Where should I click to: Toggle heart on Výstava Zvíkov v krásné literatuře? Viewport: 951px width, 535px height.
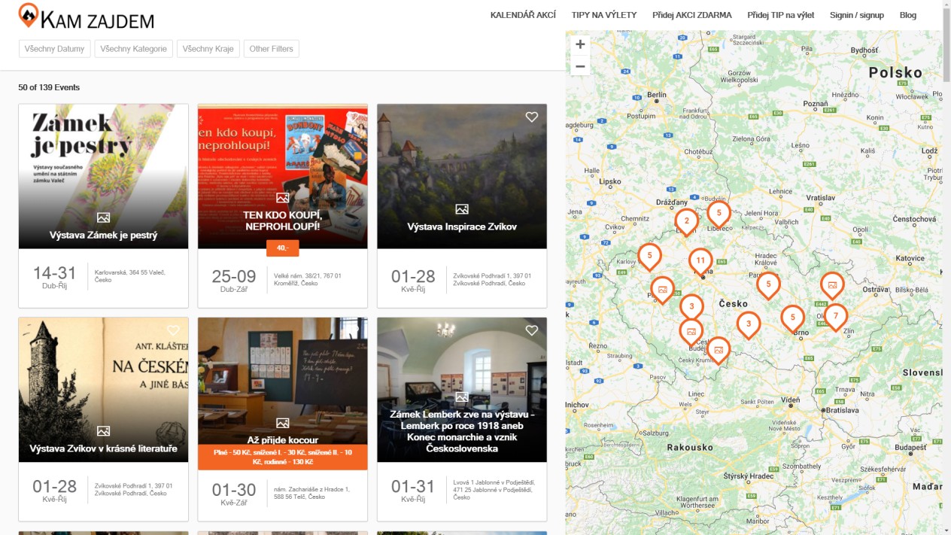click(x=173, y=330)
